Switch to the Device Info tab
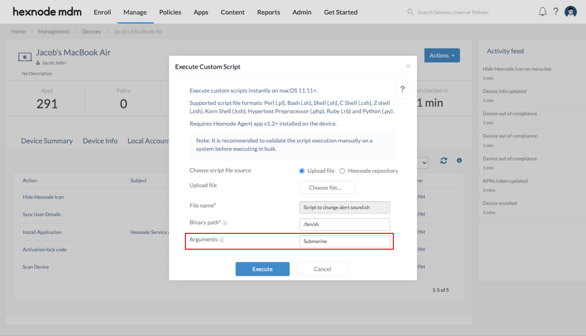 pyautogui.click(x=100, y=141)
